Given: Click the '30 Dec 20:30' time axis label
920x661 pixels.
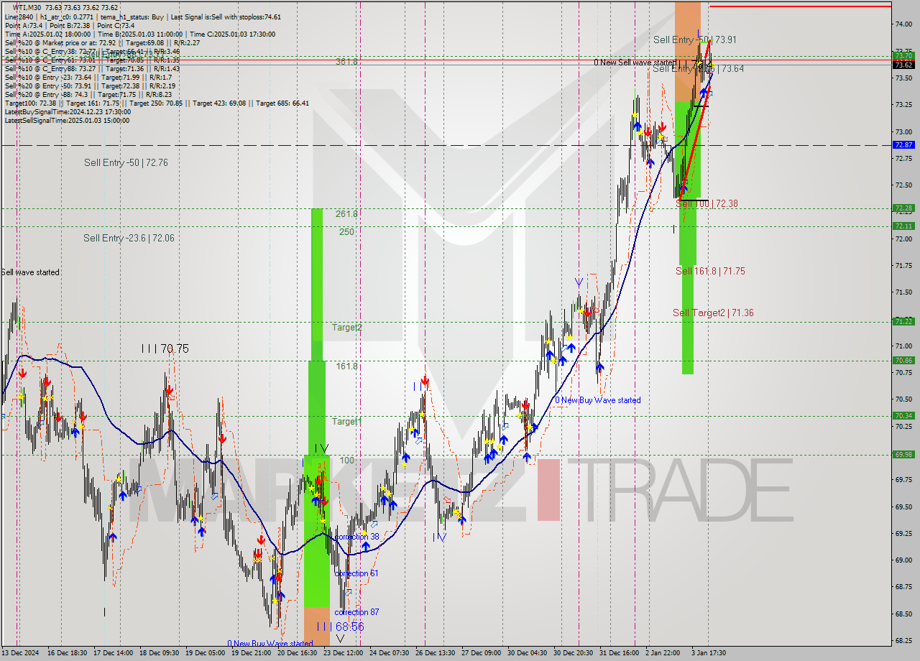Looking at the screenshot, I should (x=574, y=653).
